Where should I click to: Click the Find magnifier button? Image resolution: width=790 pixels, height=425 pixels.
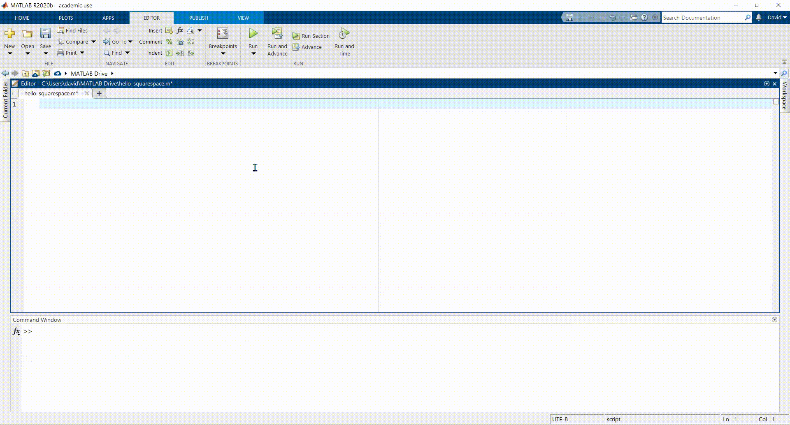click(113, 53)
